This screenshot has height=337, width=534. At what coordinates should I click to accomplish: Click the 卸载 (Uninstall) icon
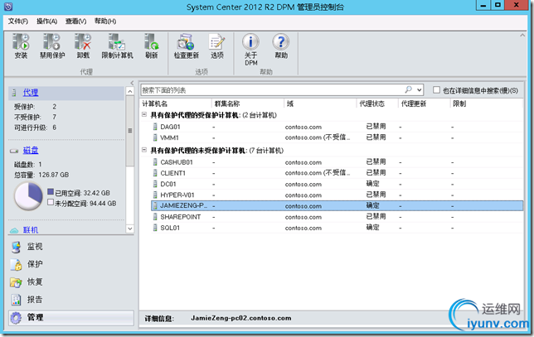[83, 42]
